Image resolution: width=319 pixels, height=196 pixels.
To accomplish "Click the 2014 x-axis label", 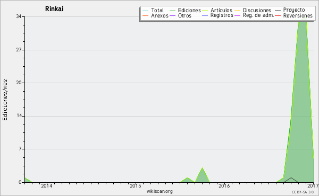I will click(x=47, y=186).
